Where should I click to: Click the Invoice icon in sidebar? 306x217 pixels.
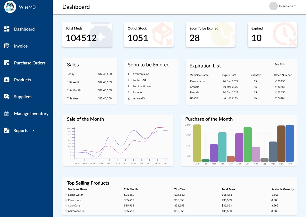7,46
